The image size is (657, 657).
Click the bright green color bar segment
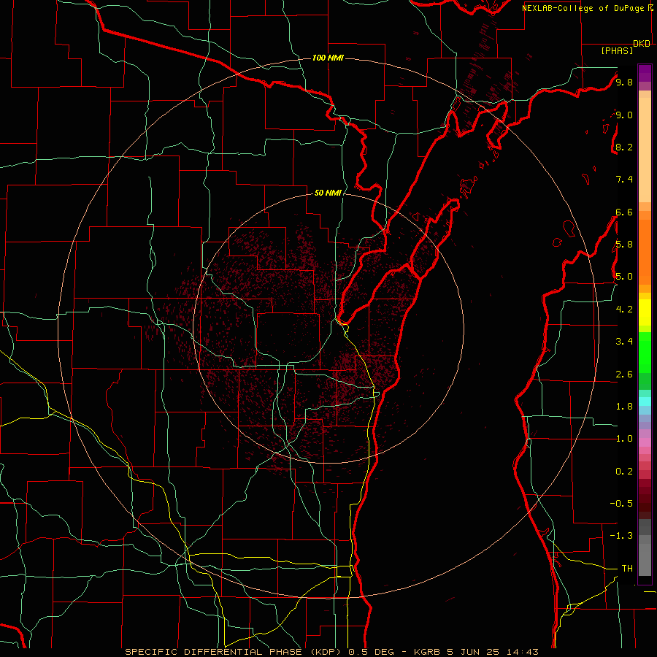pyautogui.click(x=645, y=353)
